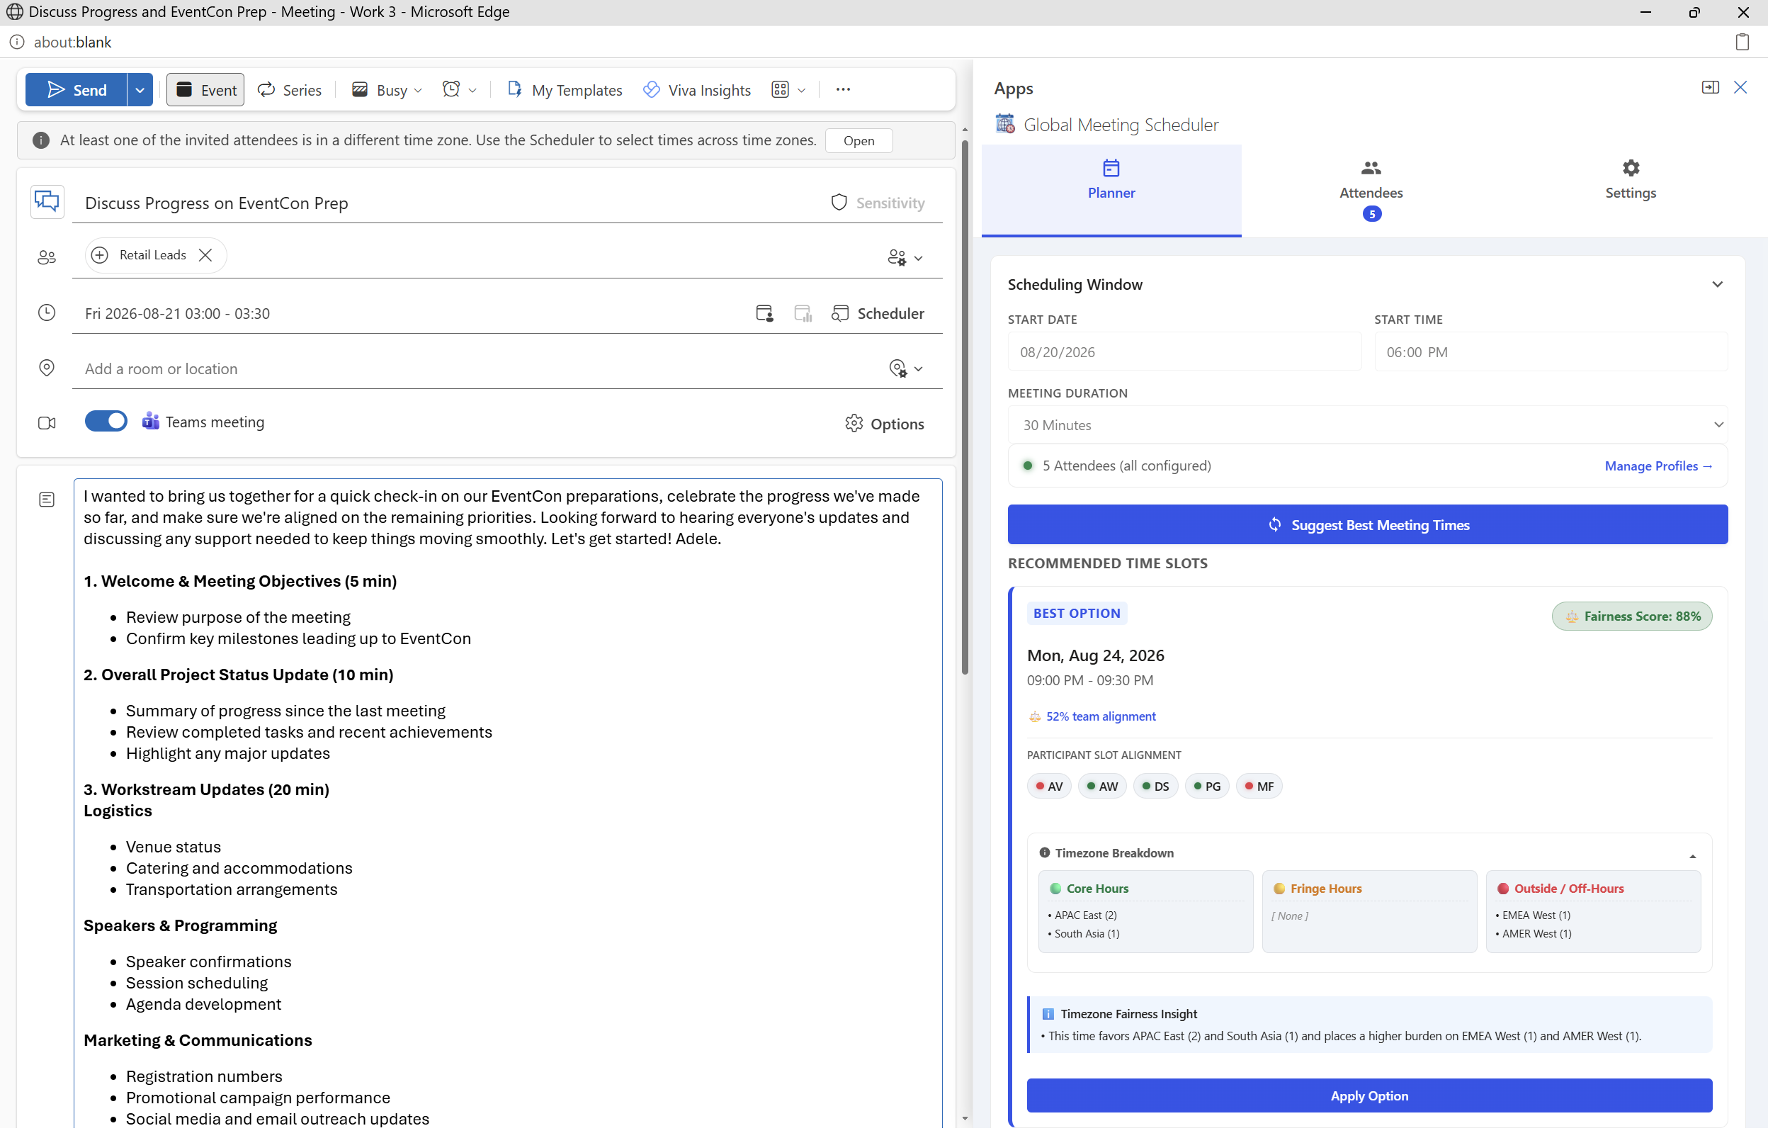Open the reminder clock dropdown

tap(460, 89)
